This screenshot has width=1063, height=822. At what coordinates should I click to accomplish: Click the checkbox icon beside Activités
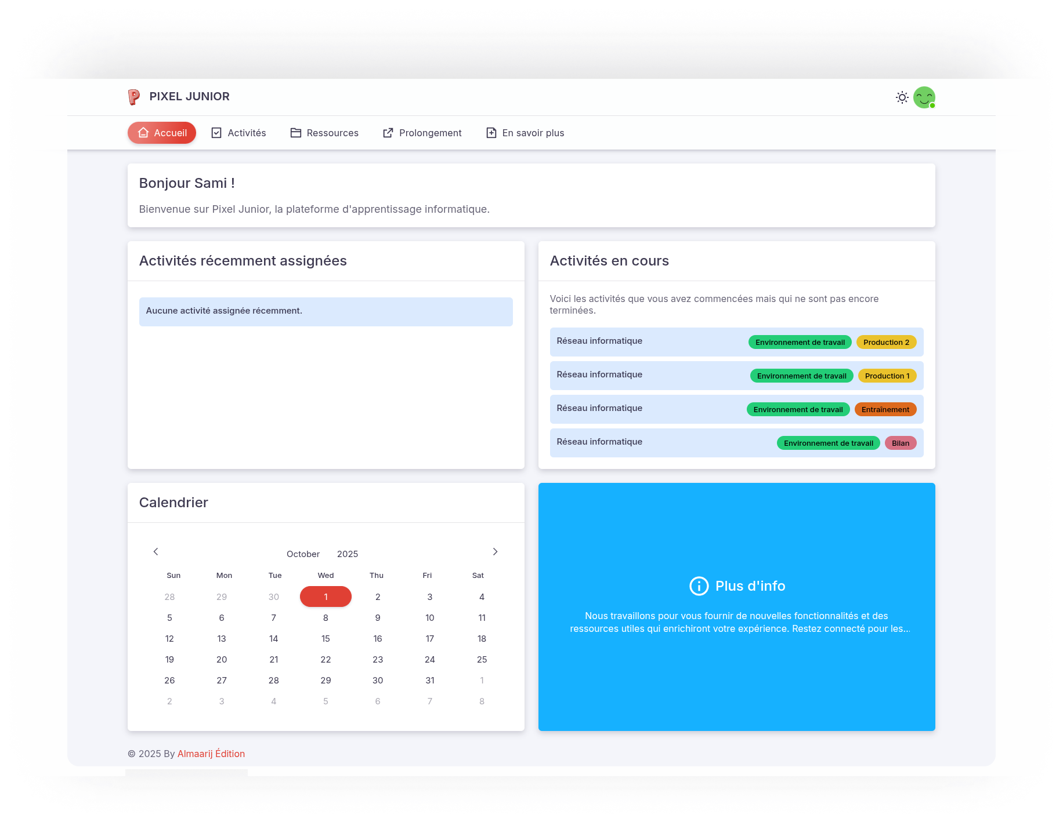[x=216, y=133]
